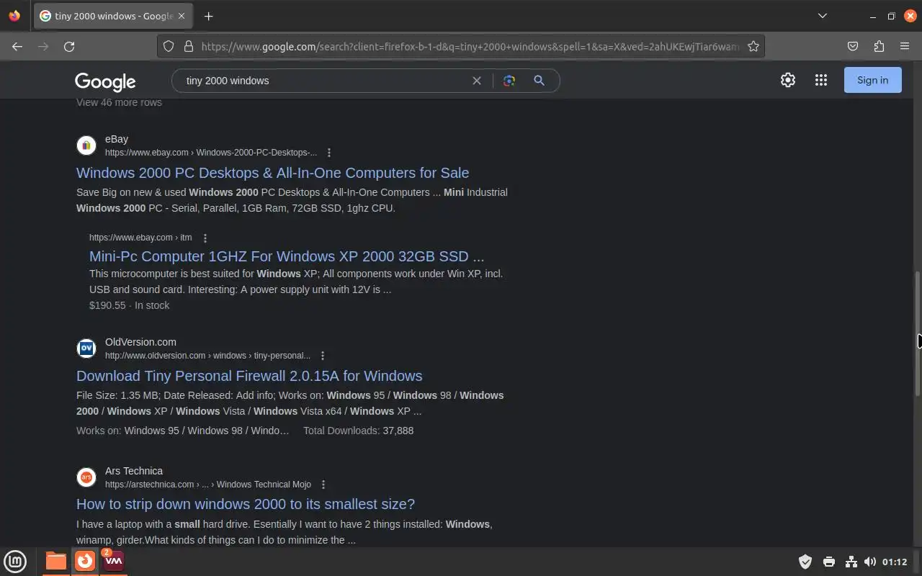Open the Google apps grid
The image size is (922, 576).
pos(821,80)
